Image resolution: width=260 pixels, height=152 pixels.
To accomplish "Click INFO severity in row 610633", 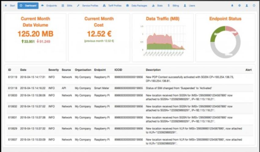I will point(52,95).
